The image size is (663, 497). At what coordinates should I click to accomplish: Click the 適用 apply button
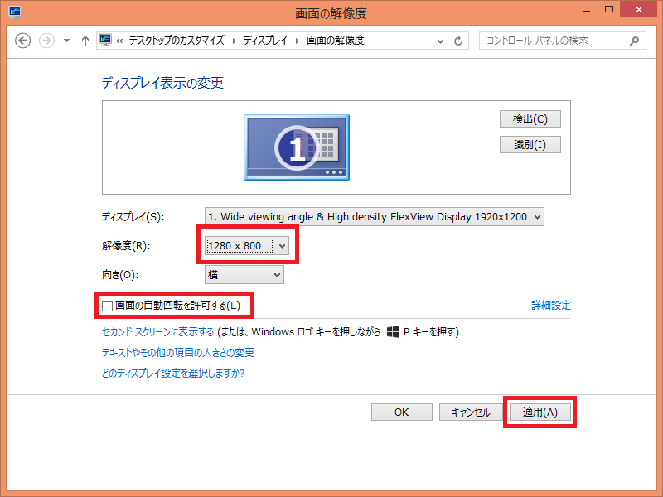click(540, 412)
